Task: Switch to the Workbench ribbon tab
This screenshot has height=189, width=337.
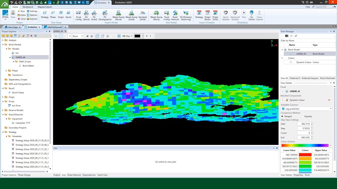Action: coord(28,7)
